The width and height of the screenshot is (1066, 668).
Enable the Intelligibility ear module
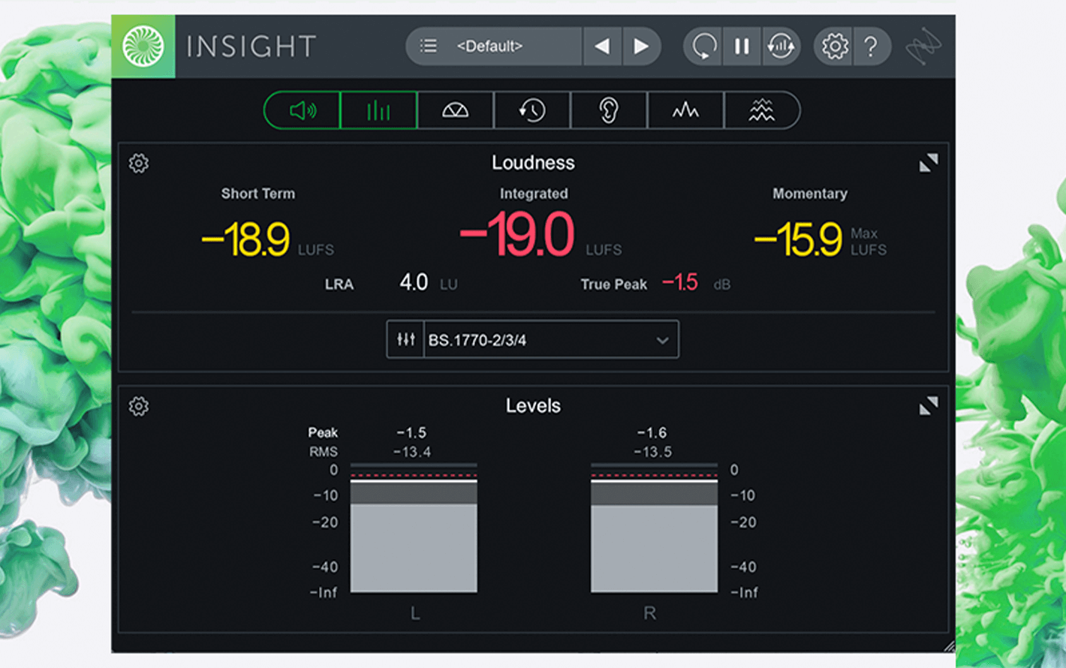(609, 111)
